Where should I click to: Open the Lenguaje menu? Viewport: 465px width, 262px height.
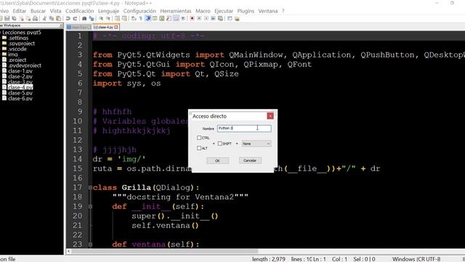point(108,11)
